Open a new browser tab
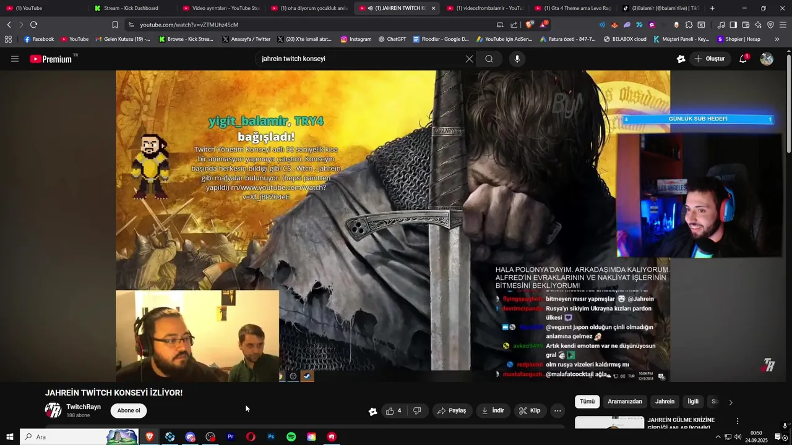 coord(712,8)
